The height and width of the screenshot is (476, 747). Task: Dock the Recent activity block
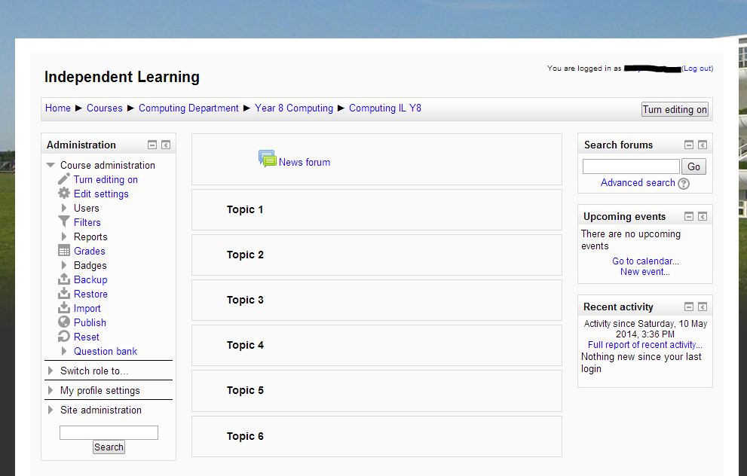[703, 307]
